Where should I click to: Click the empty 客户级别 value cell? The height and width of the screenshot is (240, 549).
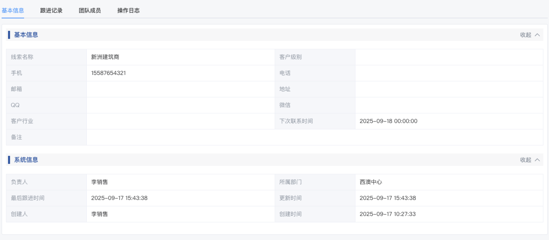click(x=449, y=57)
